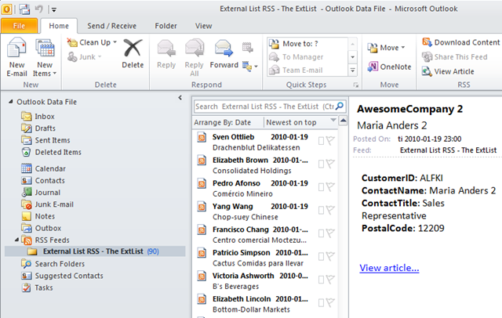Viewport: 502px width, 318px height.
Task: Toggle Newest on top sort order
Action: [291, 122]
